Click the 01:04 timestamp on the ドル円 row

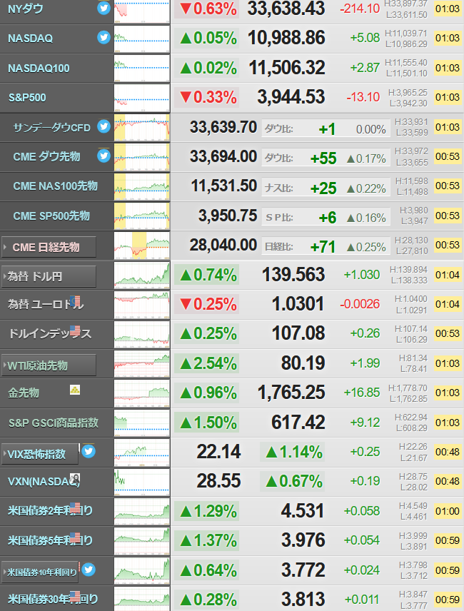click(x=448, y=275)
